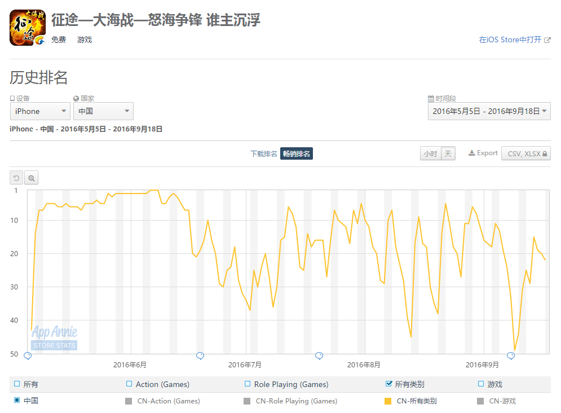Click the calendar icon beside 时间段
This screenshot has height=413, width=561.
(x=431, y=98)
